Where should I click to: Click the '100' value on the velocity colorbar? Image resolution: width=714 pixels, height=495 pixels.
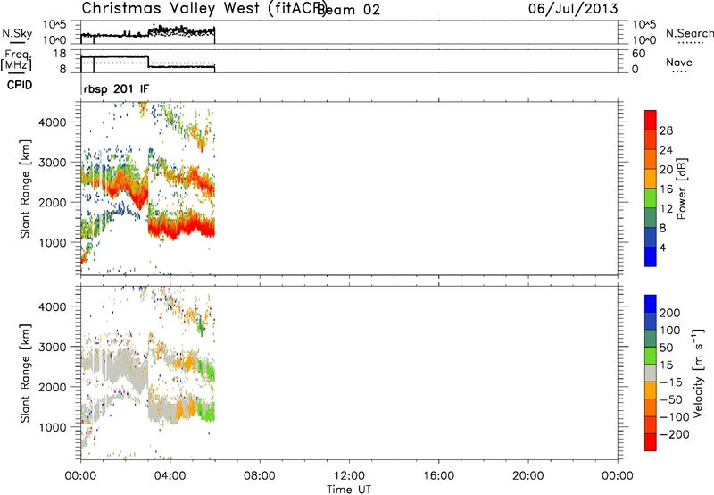coord(670,330)
